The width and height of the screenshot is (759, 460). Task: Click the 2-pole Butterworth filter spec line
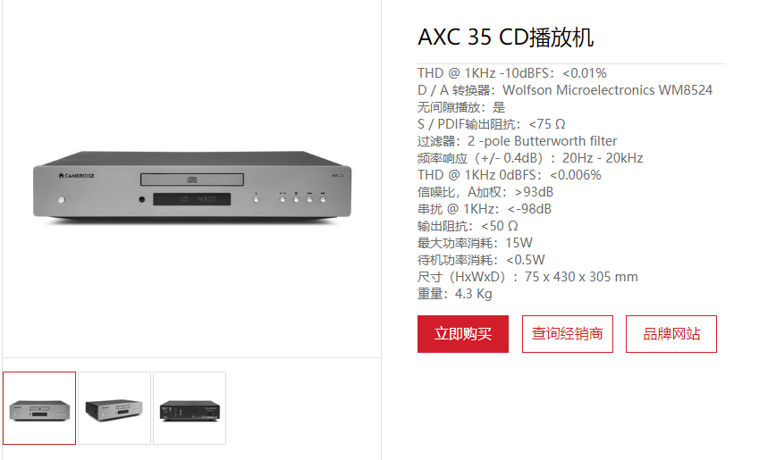[517, 141]
